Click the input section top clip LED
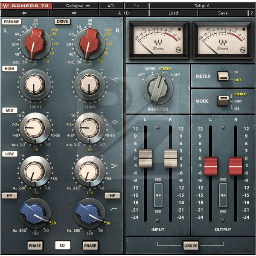The width and height of the screenshot is (256, 256). [x=157, y=127]
